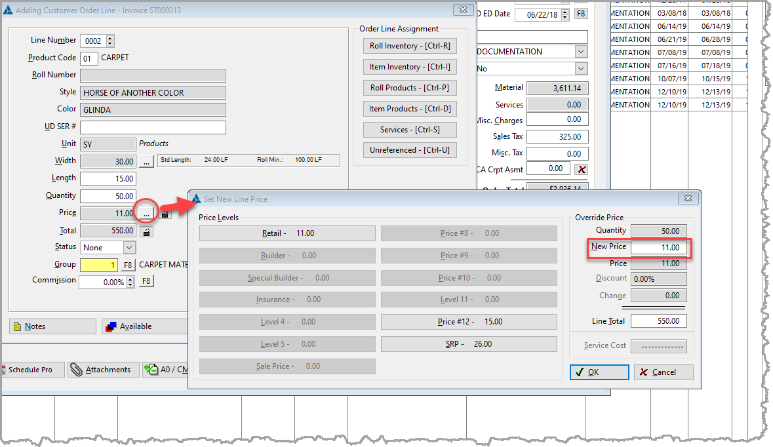Click the Line Total field
The image size is (773, 447).
click(x=659, y=321)
